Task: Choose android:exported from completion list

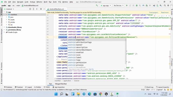Action: coord(97,40)
